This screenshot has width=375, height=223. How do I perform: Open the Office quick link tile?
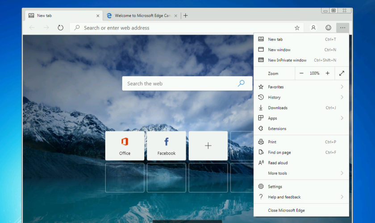[125, 145]
